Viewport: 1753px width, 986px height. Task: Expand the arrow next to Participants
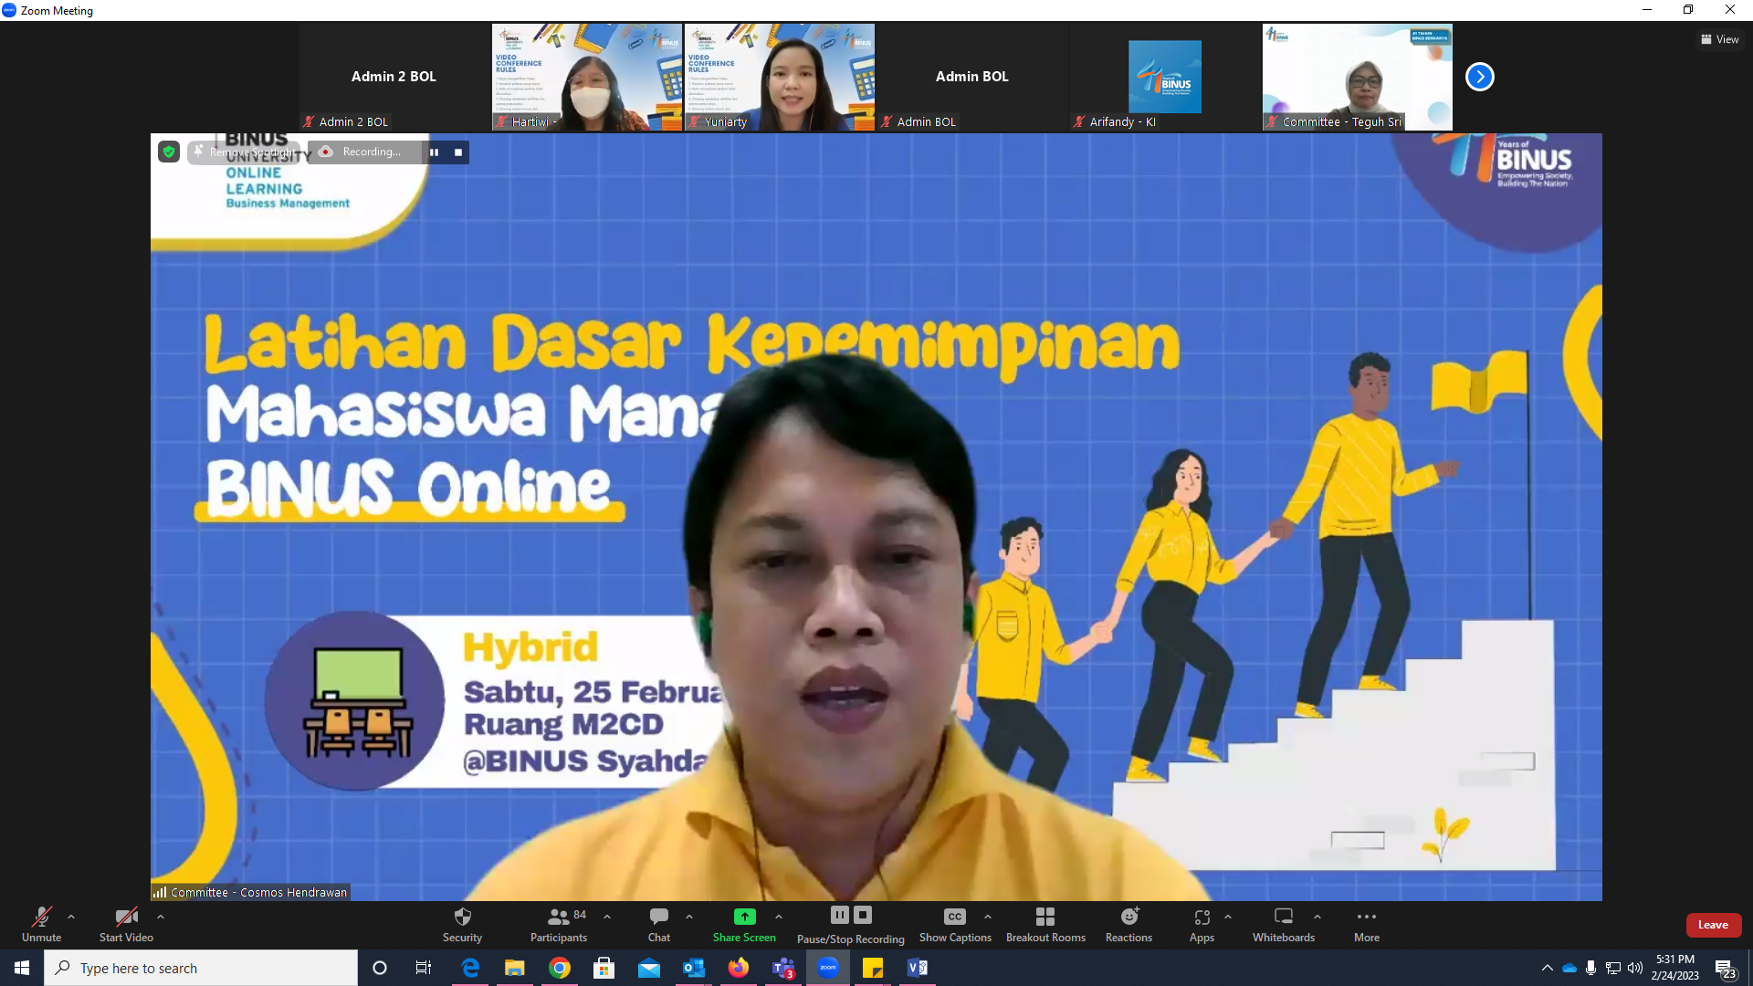pos(607,916)
